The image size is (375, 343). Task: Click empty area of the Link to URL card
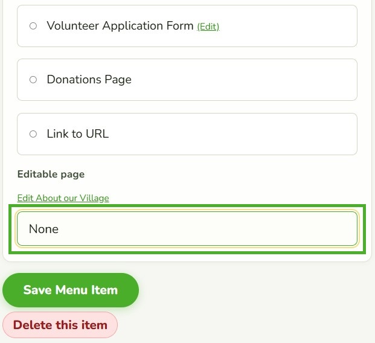[239, 134]
